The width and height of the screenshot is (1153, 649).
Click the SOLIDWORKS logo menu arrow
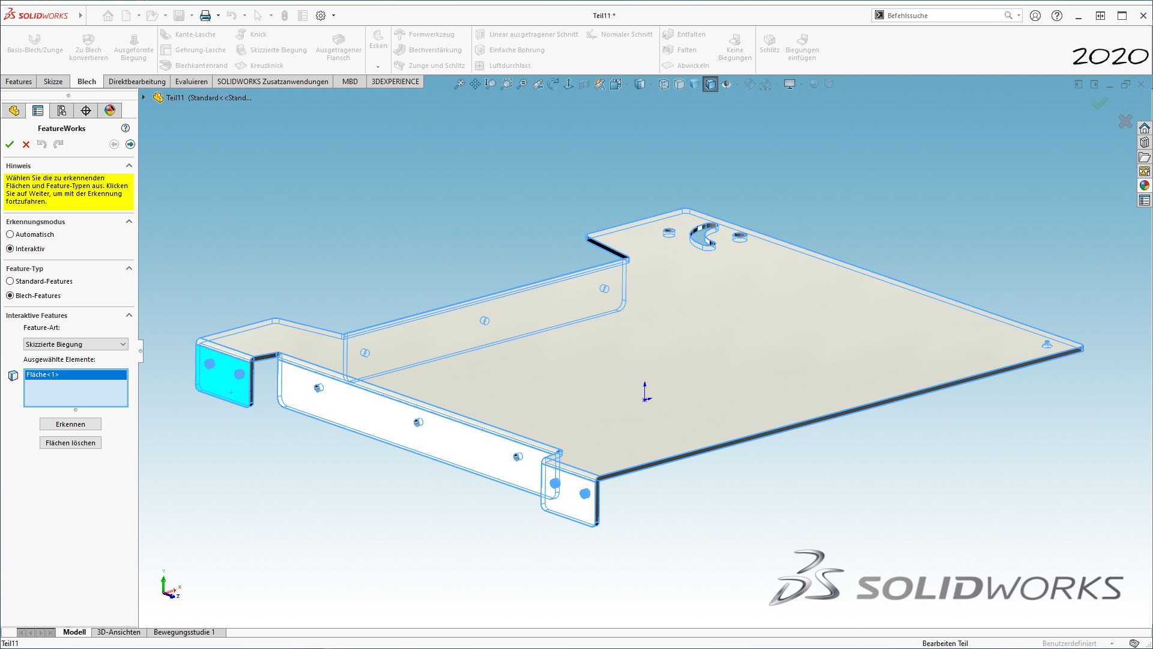point(80,16)
